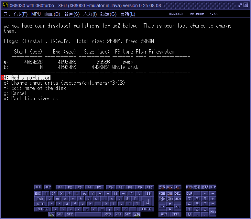Click the XEiJ window icon in title bar
Viewport: 251px width, 219px height.
[x=5, y=5]
